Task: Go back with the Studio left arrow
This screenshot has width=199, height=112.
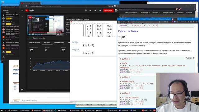Action: click(22, 16)
